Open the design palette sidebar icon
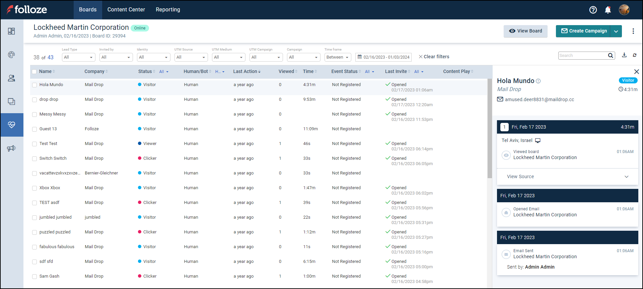Screen dimensions: 643x289 pyautogui.click(x=11, y=55)
